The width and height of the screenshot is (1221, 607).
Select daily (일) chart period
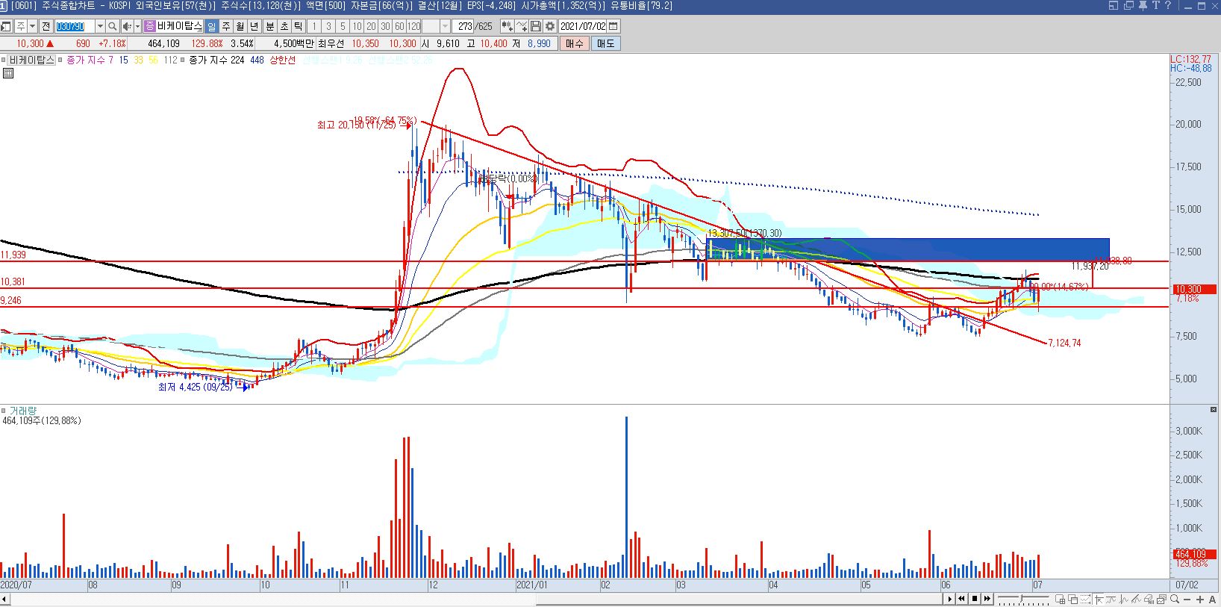211,26
